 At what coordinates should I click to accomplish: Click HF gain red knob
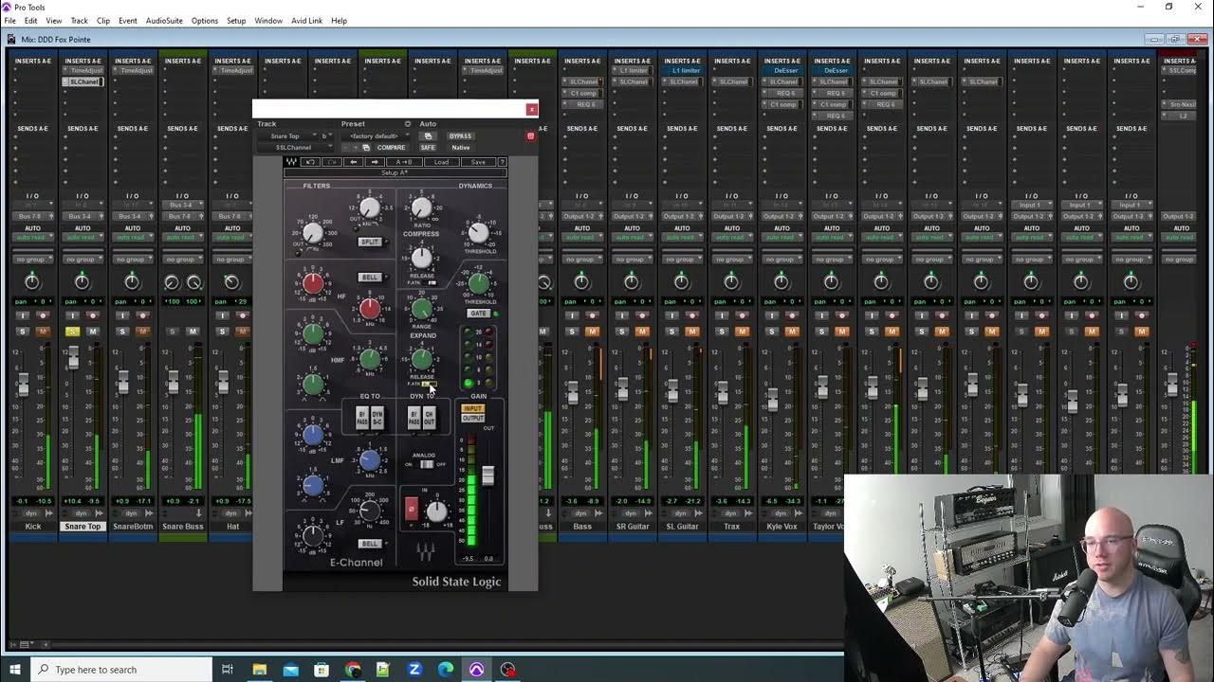[313, 282]
